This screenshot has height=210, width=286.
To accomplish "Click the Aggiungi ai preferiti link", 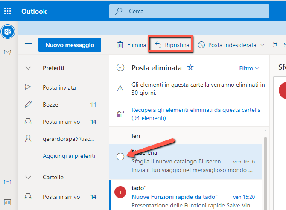I will point(69,156).
